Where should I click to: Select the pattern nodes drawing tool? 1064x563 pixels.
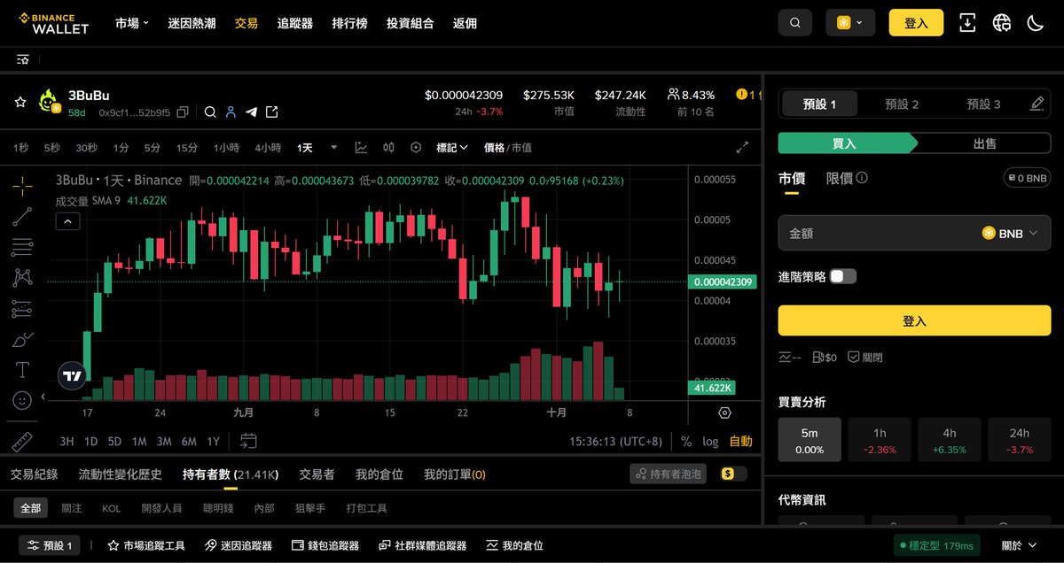(x=22, y=277)
